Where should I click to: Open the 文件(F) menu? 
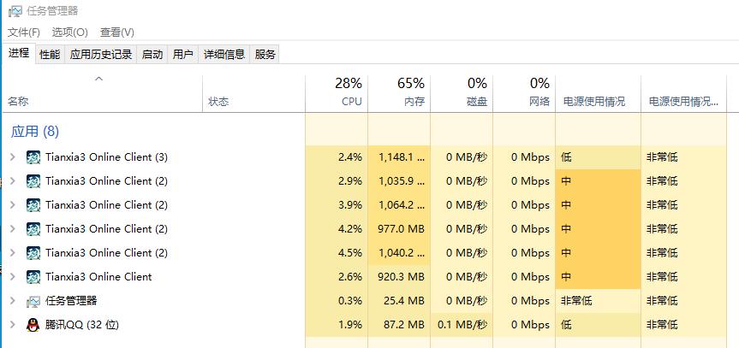pyautogui.click(x=24, y=32)
